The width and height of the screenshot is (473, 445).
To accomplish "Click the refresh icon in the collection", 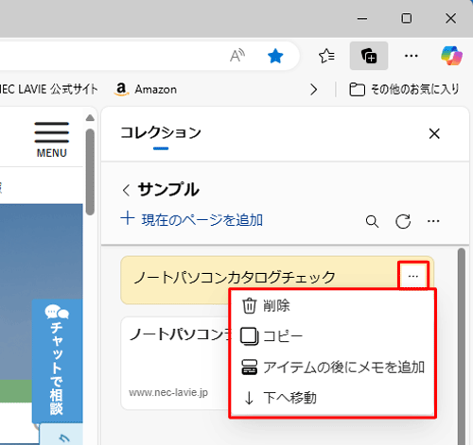I will [403, 221].
